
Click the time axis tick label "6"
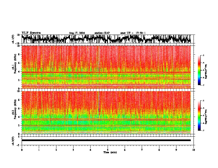pos(125,150)
